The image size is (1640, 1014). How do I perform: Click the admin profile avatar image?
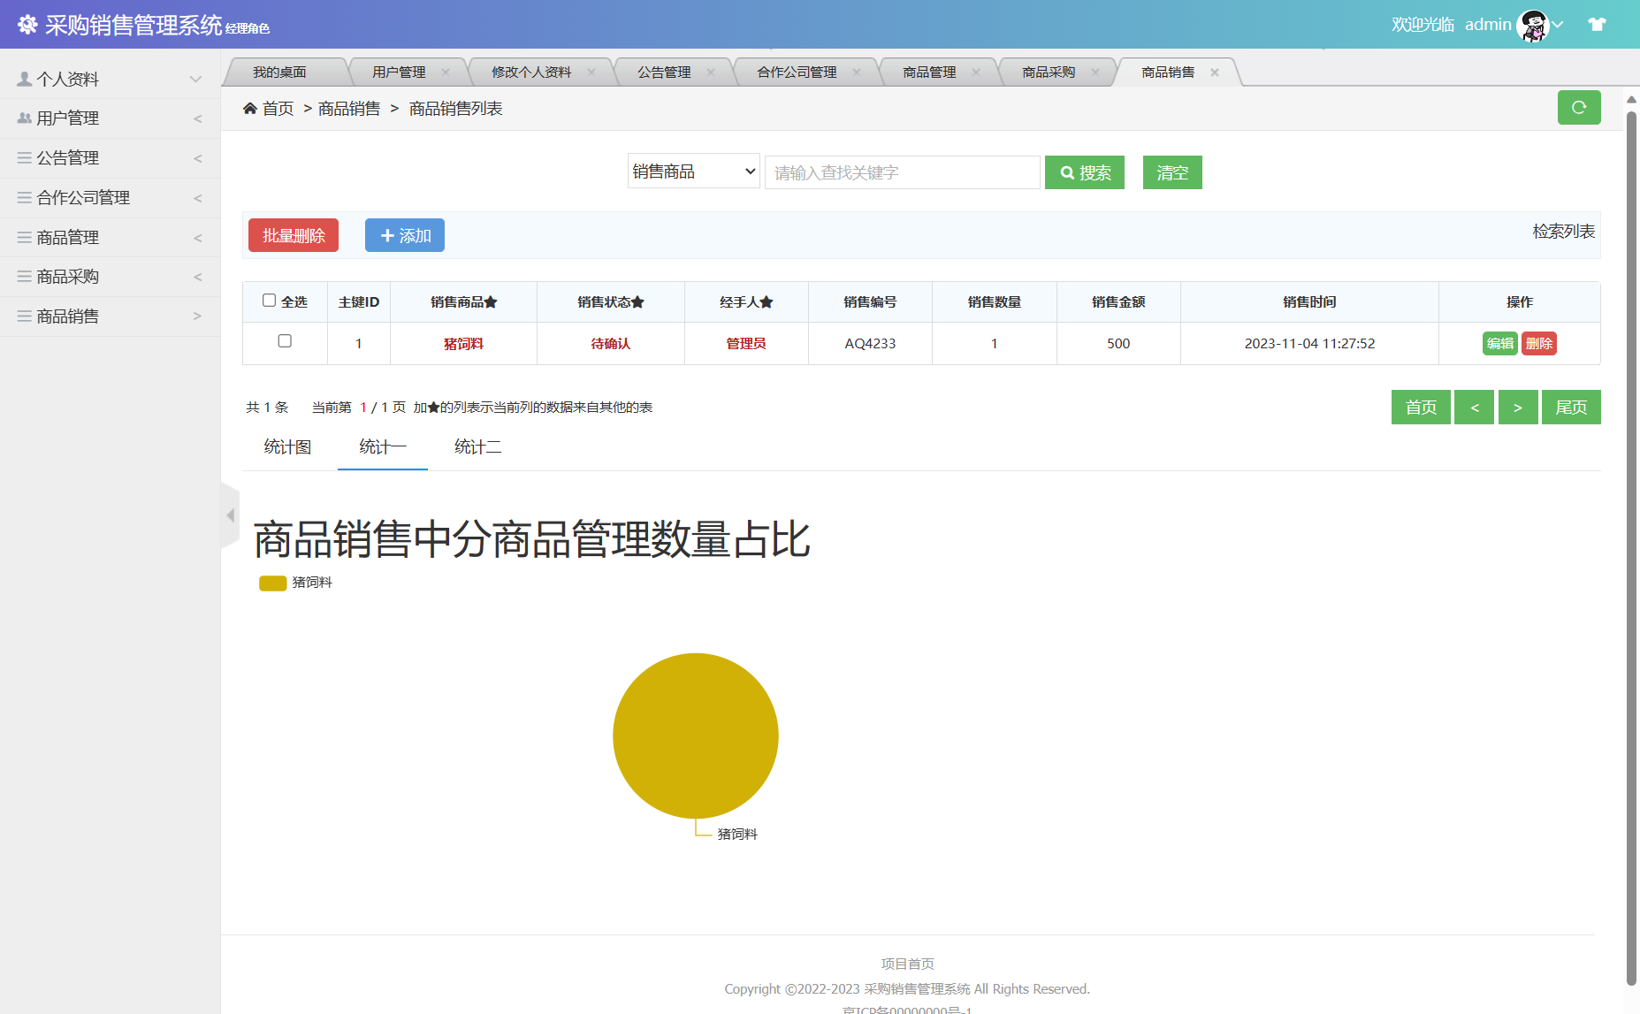1534,24
